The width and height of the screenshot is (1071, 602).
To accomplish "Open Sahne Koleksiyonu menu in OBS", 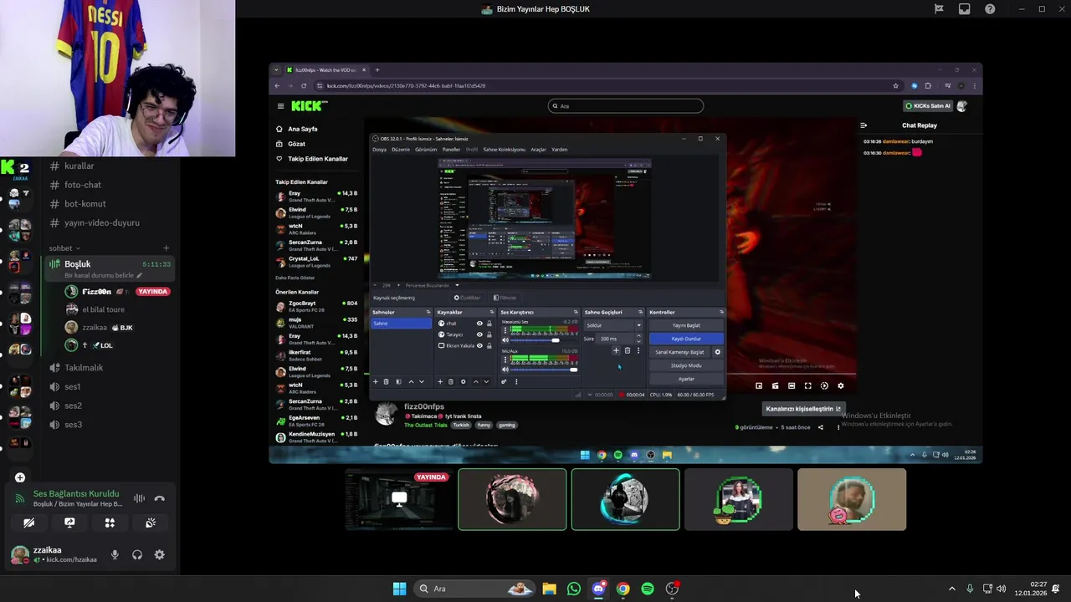I will [x=504, y=150].
